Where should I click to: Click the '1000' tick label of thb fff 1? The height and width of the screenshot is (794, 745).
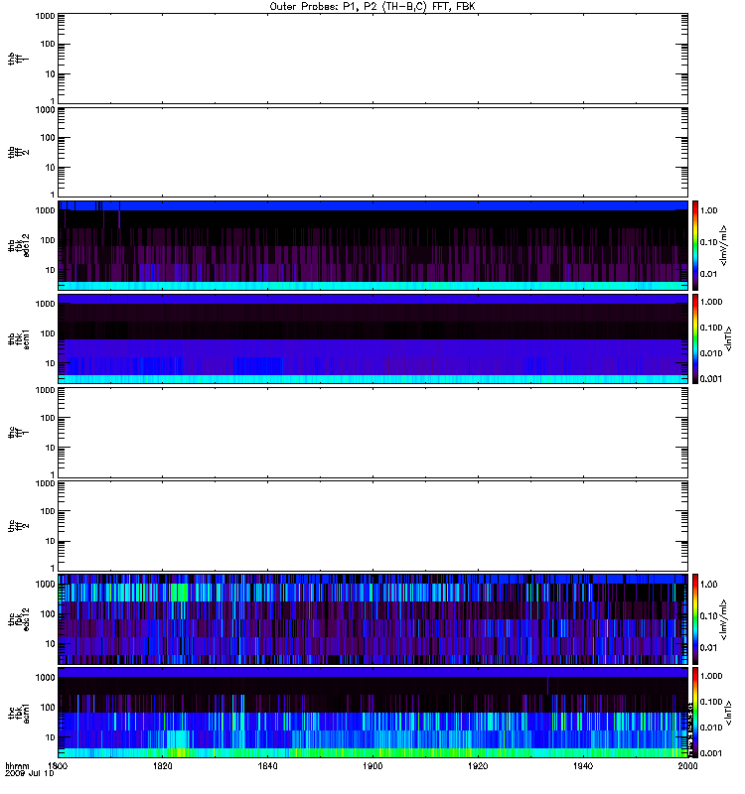(45, 16)
